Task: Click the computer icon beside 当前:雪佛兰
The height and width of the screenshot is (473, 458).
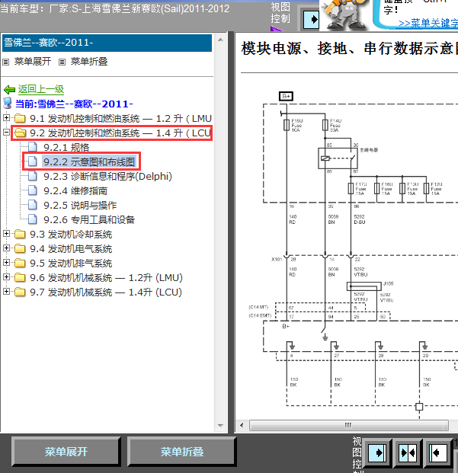Action: point(8,103)
